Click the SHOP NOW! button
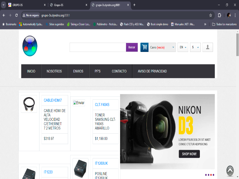 pos(189,154)
